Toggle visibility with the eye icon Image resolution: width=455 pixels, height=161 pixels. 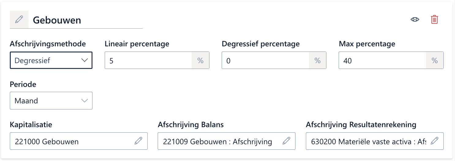(415, 20)
